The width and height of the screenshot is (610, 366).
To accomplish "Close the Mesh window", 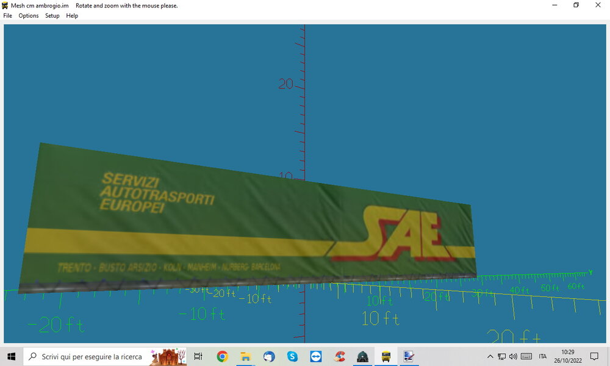I will coord(598,5).
